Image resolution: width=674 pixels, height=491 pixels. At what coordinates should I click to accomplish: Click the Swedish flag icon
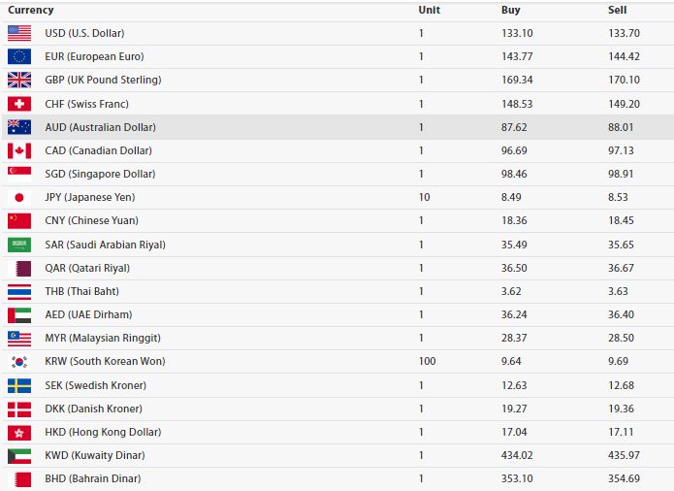click(x=19, y=385)
